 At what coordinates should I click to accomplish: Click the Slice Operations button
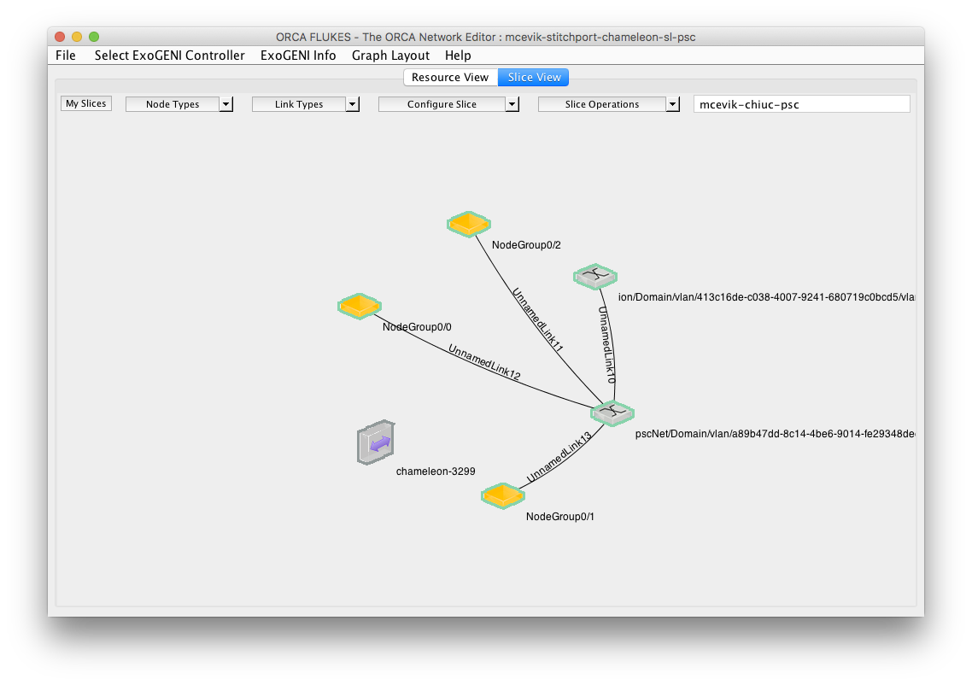point(602,104)
